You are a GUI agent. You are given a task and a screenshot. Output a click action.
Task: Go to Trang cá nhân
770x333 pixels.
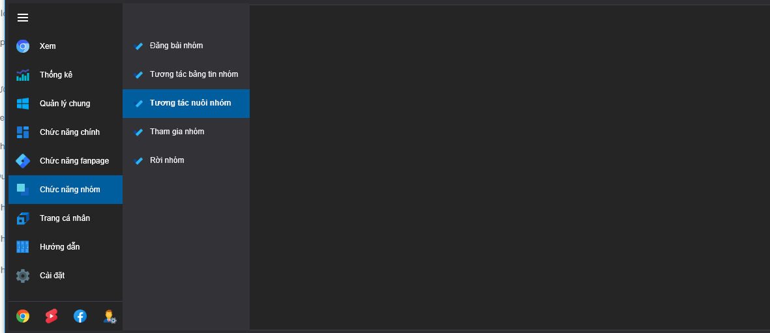pos(65,218)
